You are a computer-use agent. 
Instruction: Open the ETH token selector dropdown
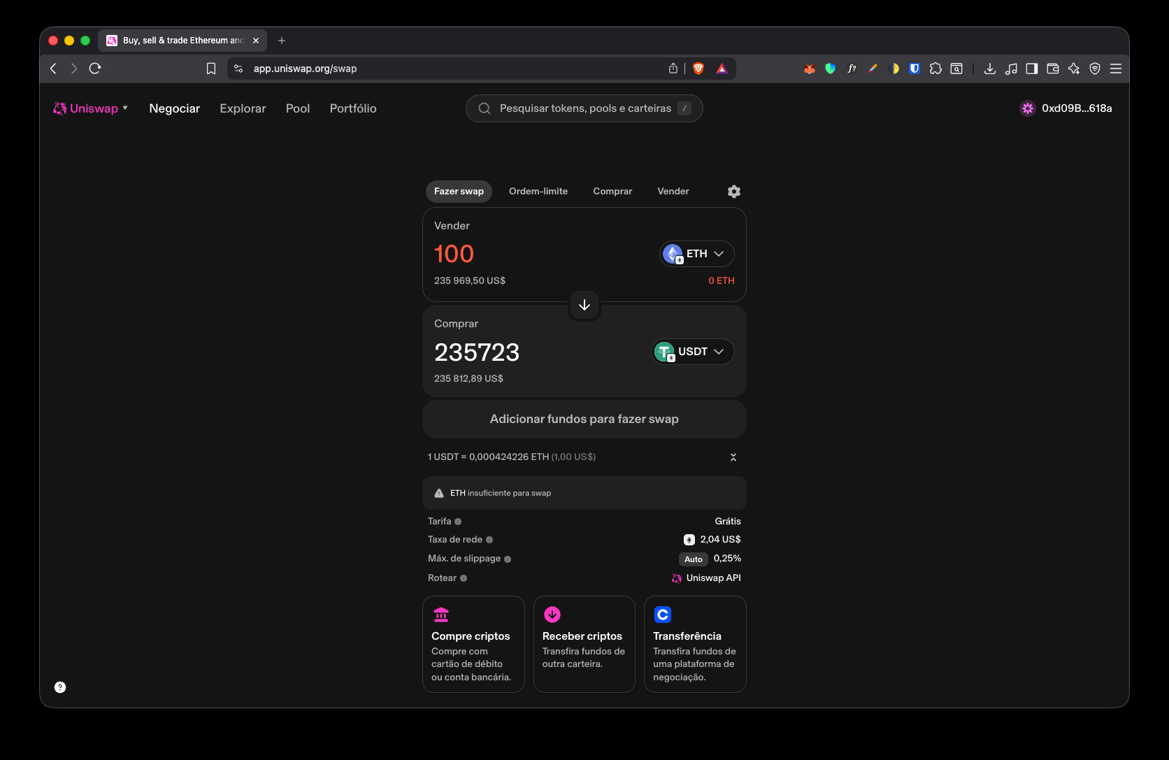click(697, 254)
